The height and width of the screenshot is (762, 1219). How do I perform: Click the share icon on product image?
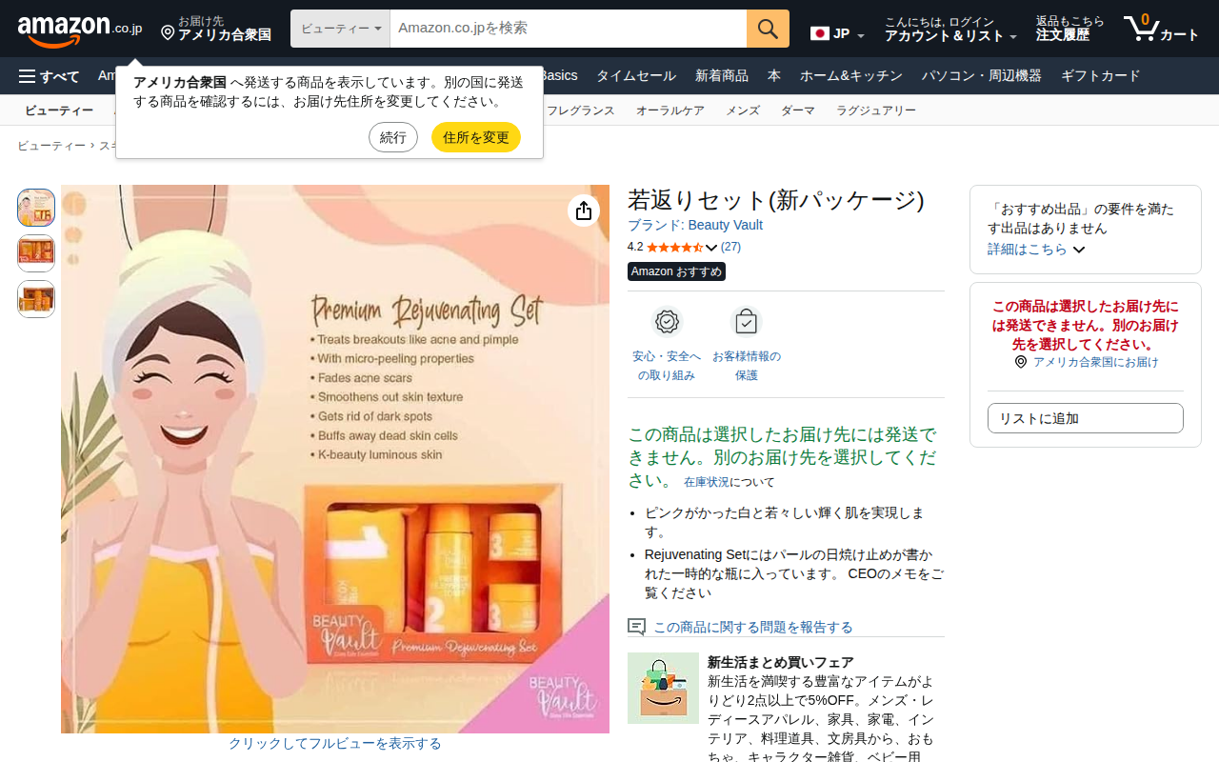pos(584,211)
